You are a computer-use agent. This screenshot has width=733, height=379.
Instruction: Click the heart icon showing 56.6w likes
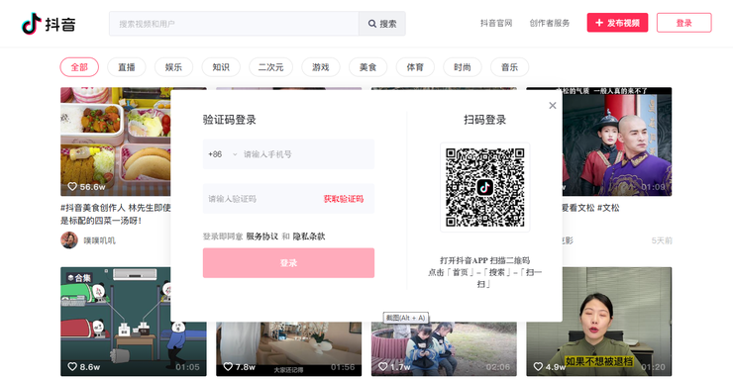pyautogui.click(x=72, y=187)
